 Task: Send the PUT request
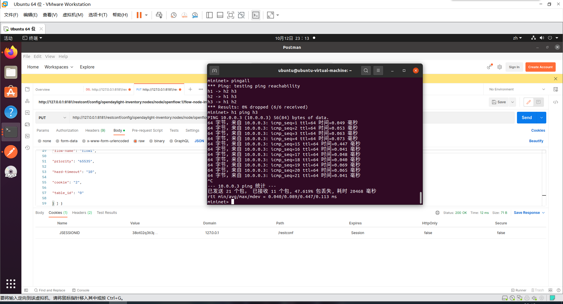(x=527, y=118)
